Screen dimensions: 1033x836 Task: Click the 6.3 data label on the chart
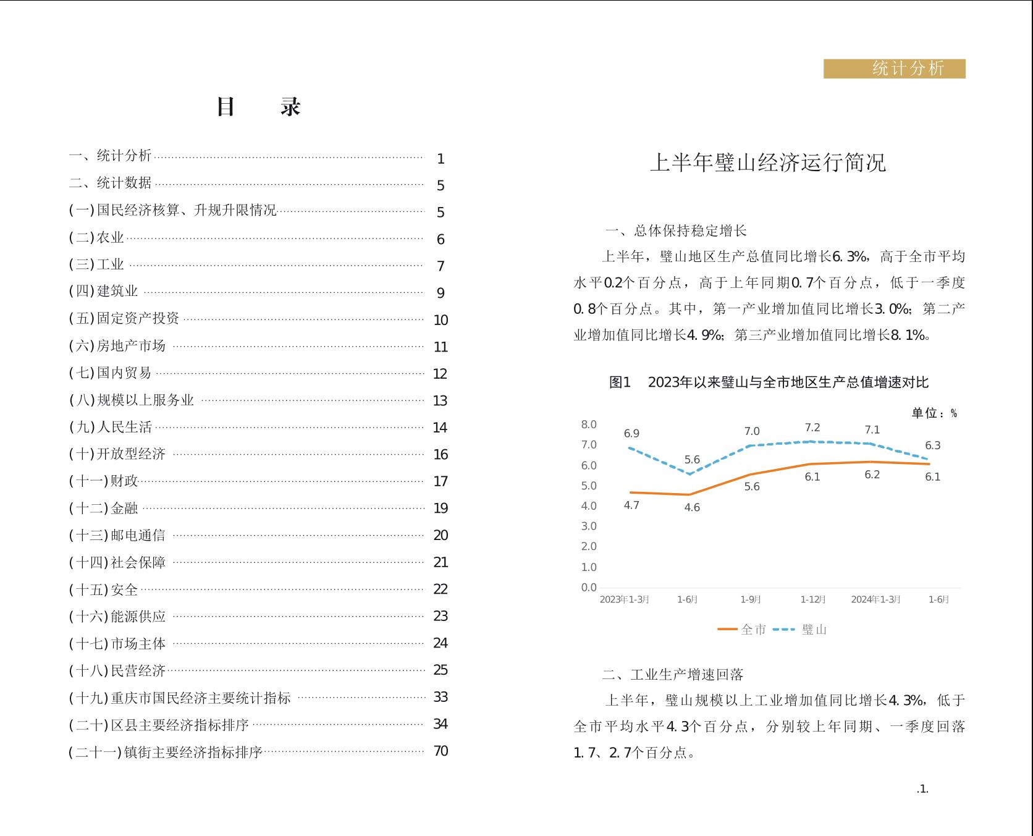[x=933, y=445]
